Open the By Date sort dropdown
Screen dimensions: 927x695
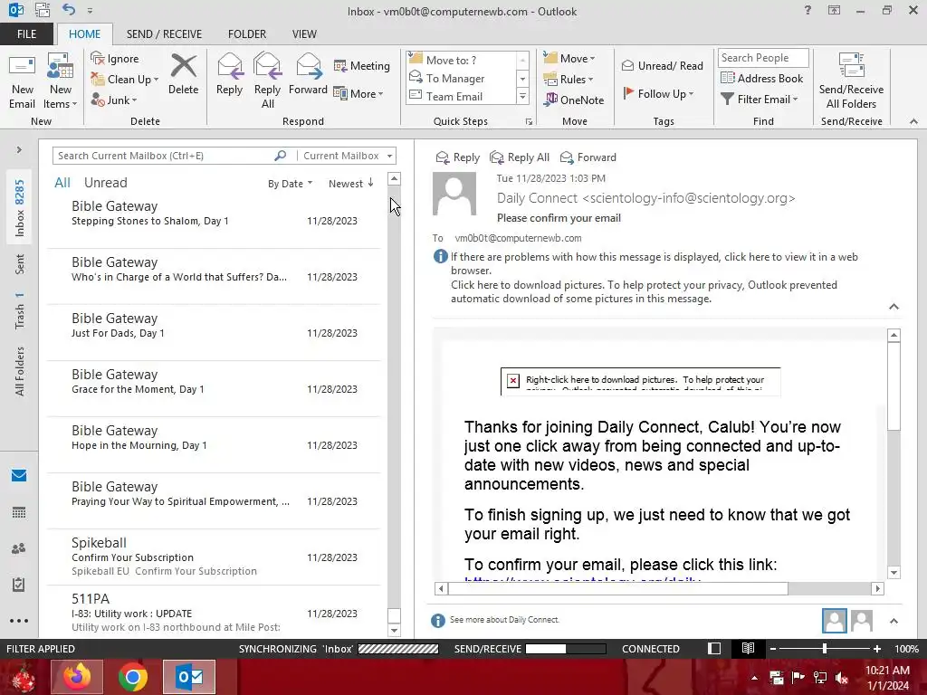pyautogui.click(x=290, y=184)
